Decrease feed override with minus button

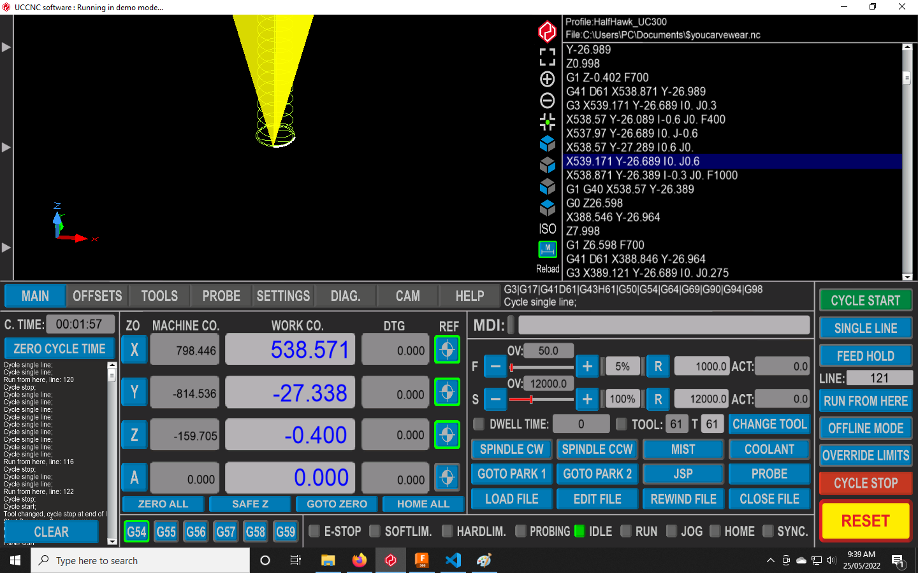point(495,366)
